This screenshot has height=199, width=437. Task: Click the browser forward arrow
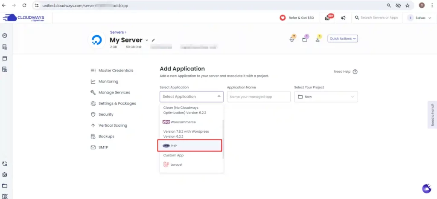pyautogui.click(x=14, y=5)
